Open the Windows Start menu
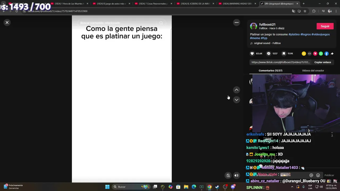Viewport: 340px width, 191px height. point(107,187)
